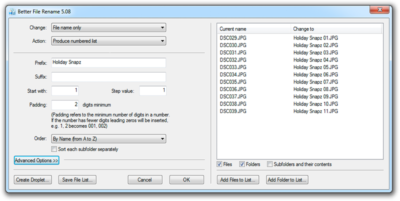
Task: Click the Padding digits field
Action: 65,105
